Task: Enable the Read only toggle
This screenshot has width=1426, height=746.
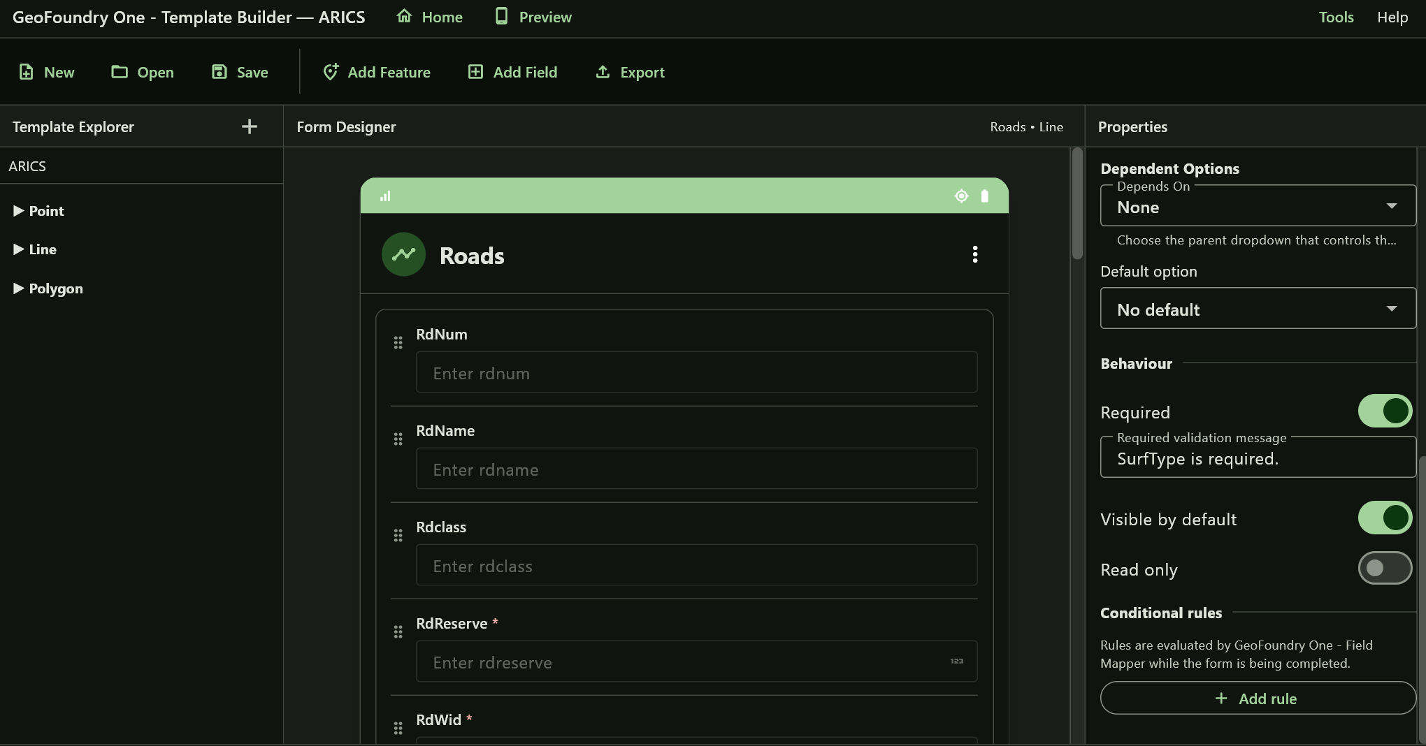Action: [1385, 568]
